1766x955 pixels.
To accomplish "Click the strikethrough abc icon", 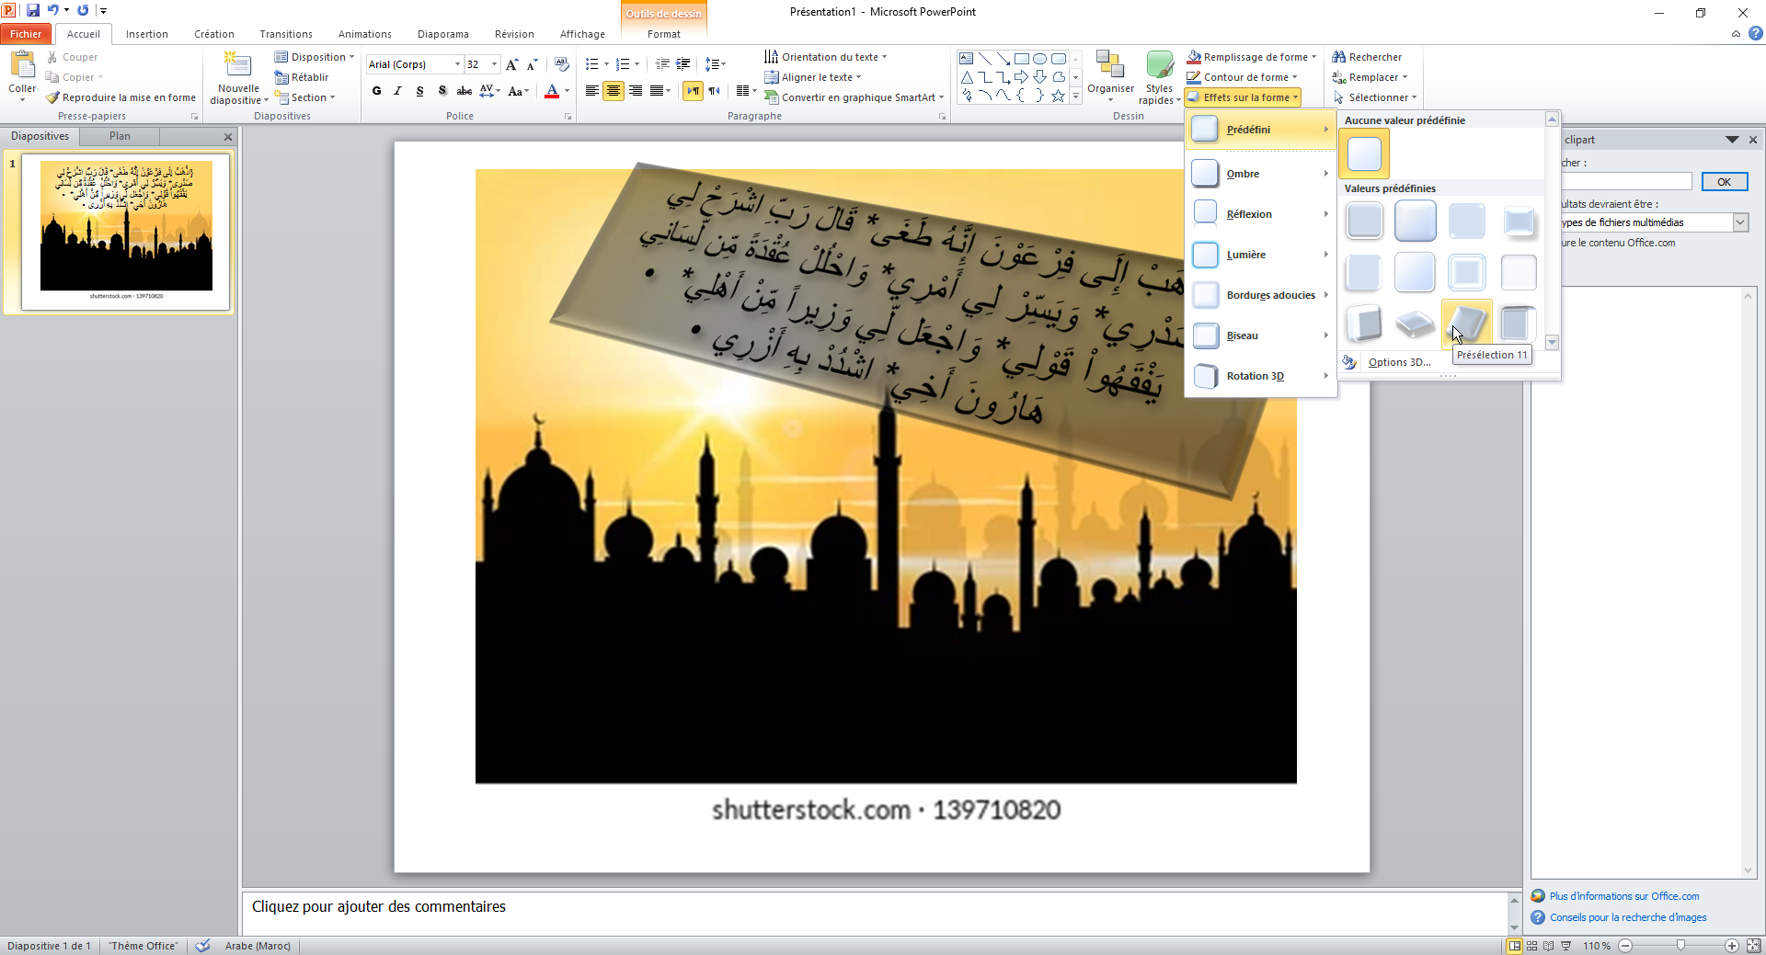I will [464, 91].
